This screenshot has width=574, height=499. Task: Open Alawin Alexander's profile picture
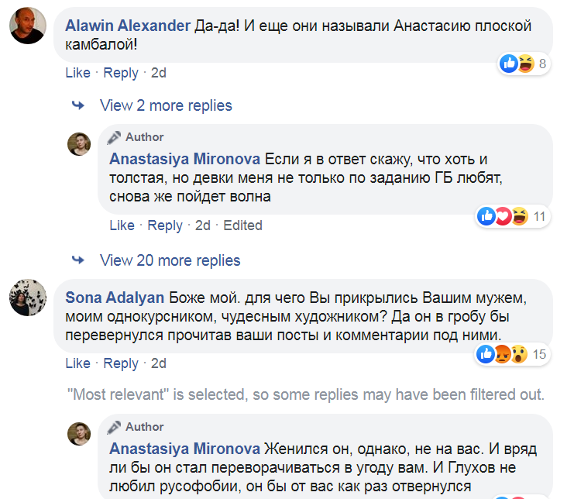point(26,32)
